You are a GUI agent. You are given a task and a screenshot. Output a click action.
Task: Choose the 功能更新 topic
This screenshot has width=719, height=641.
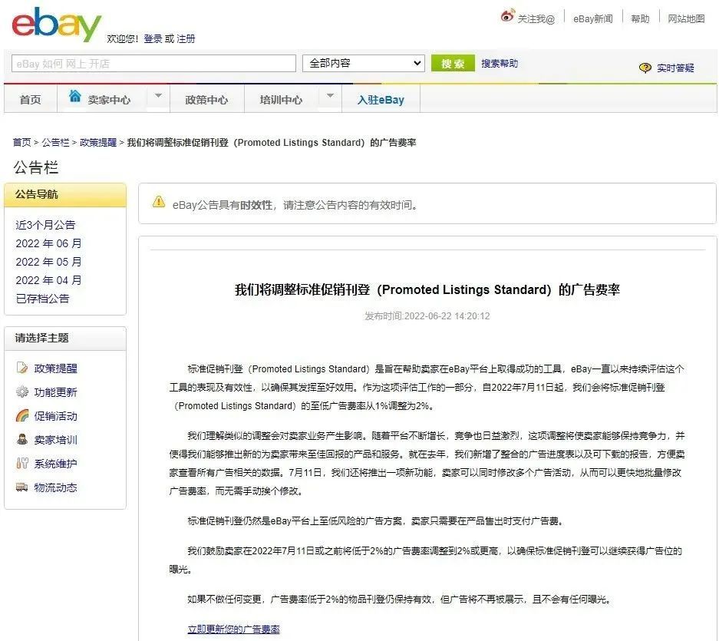(x=55, y=392)
